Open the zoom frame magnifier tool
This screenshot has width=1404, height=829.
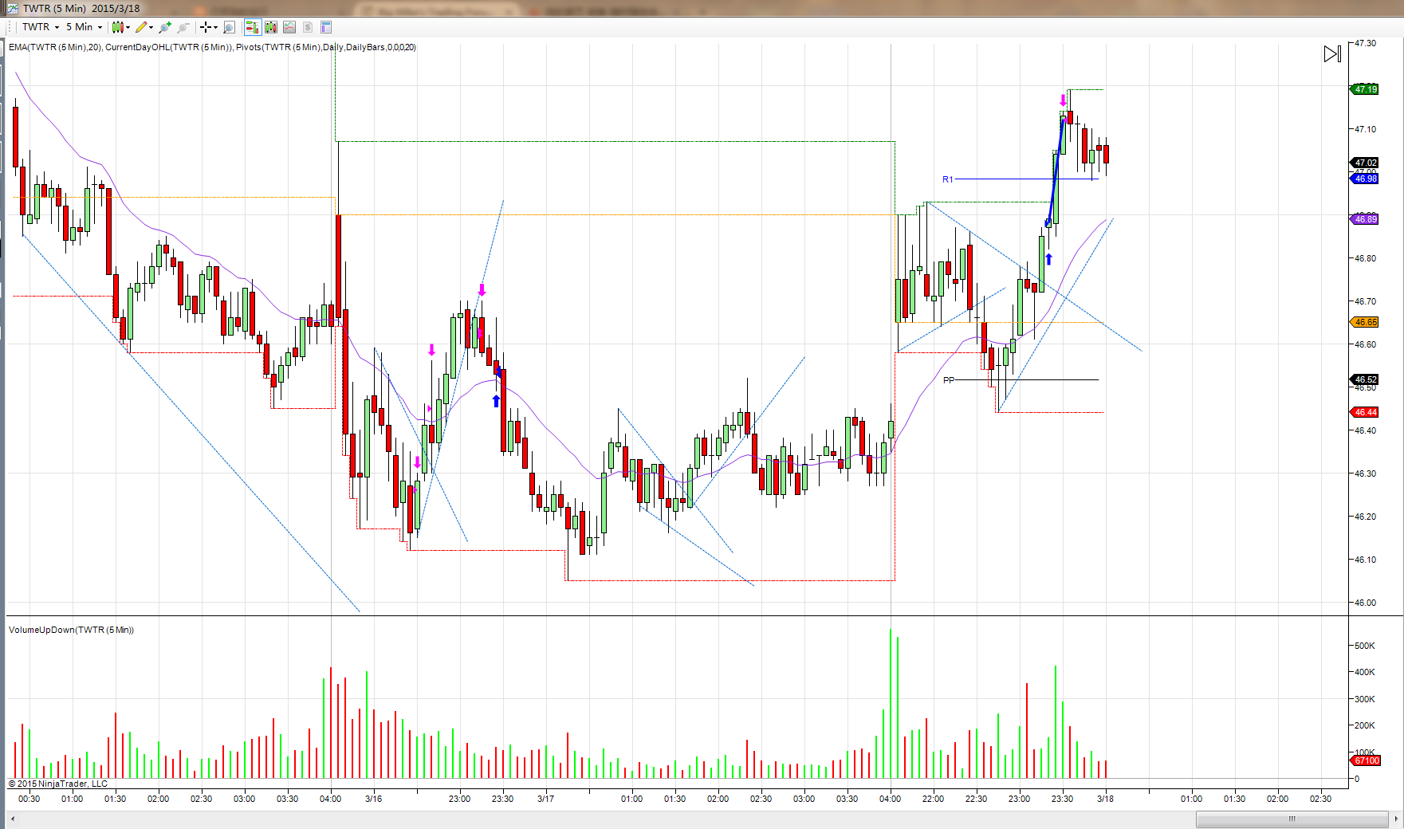point(230,27)
